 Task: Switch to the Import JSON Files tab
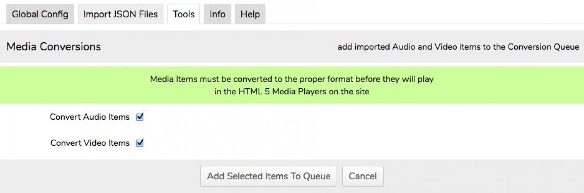tap(120, 14)
